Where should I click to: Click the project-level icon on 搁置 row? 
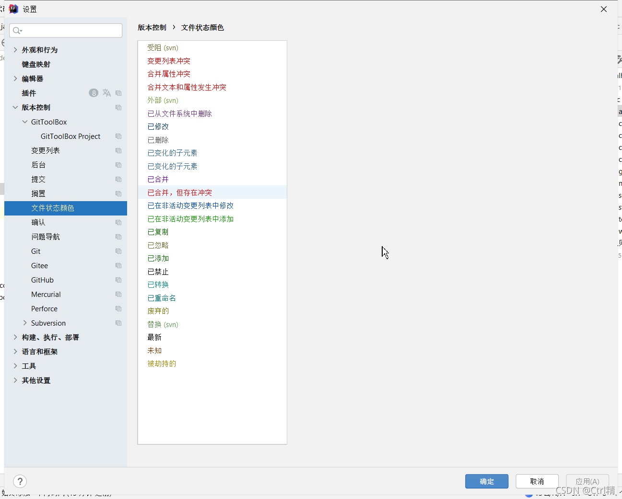pyautogui.click(x=118, y=193)
